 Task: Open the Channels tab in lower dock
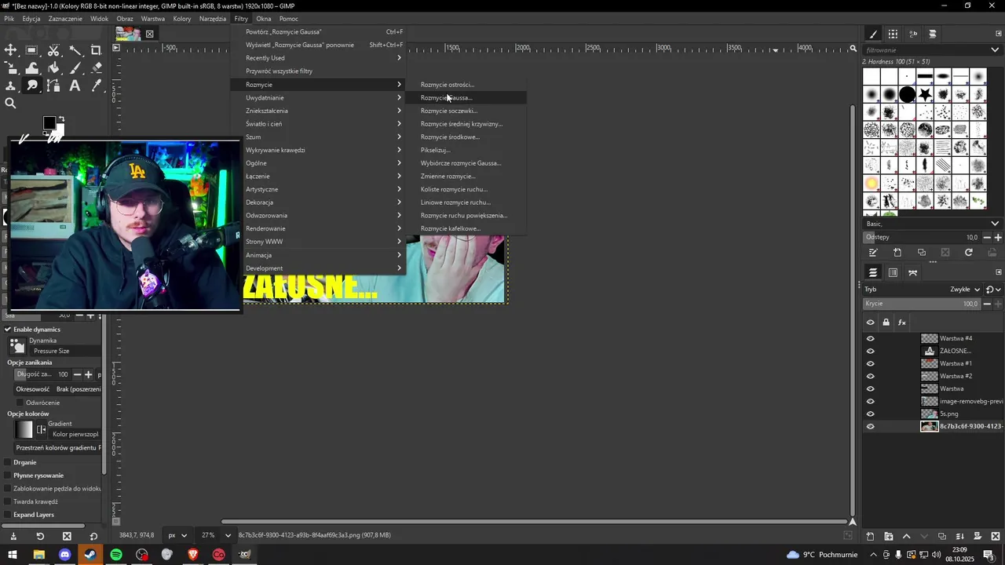(x=893, y=272)
